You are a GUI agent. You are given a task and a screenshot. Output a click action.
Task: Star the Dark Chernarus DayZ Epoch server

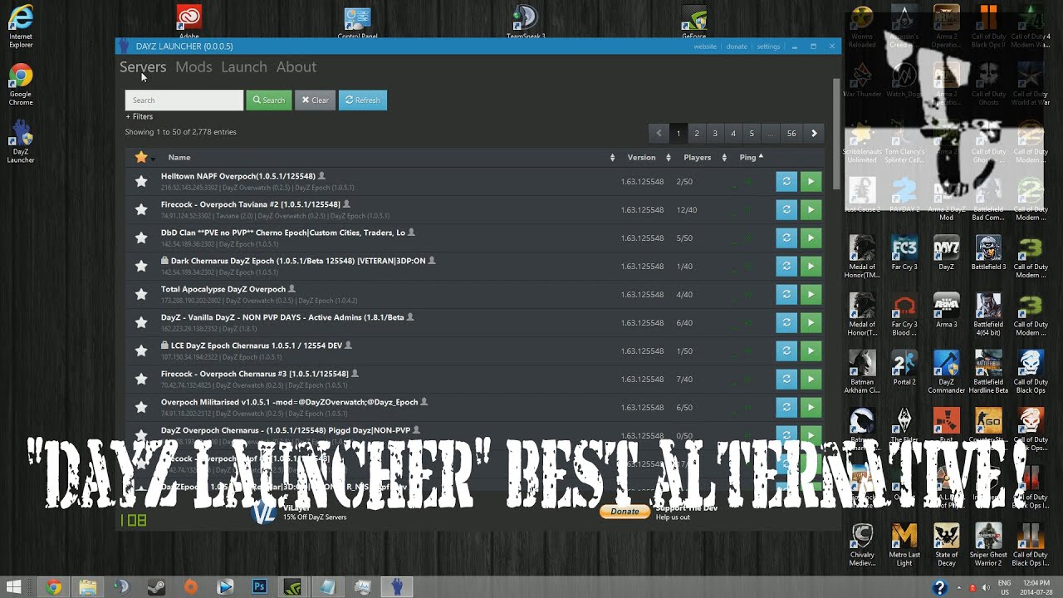(x=141, y=266)
